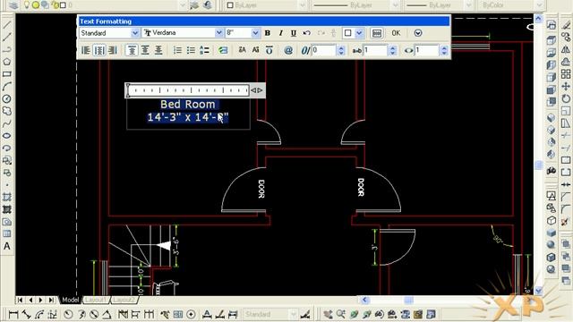Click the Baseline Dimension tool
Viewport: 573px width, 322px height.
click(x=135, y=314)
